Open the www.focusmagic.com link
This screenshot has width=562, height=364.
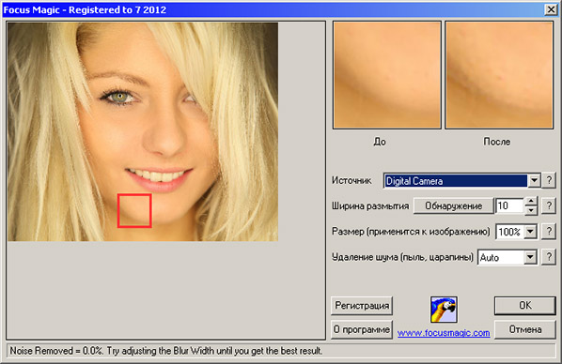pyautogui.click(x=444, y=333)
